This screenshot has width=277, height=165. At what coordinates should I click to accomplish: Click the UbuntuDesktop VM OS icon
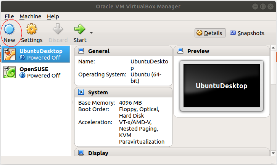click(10, 54)
